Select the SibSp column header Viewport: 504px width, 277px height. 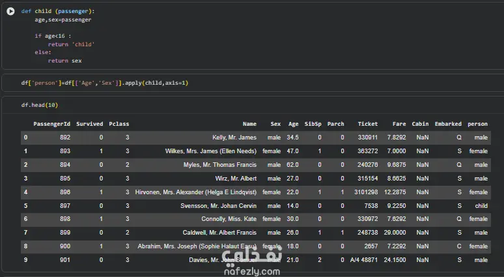click(x=313, y=124)
